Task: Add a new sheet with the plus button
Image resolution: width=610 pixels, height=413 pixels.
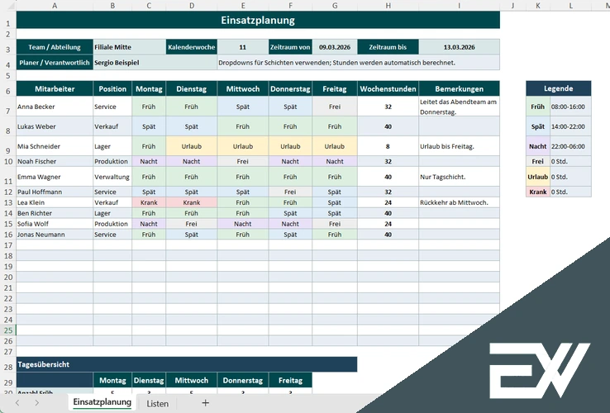Action: pos(206,403)
